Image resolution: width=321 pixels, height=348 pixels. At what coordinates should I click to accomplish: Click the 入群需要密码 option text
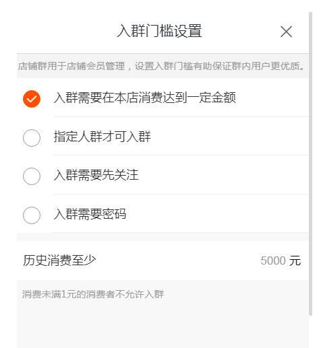pos(90,214)
